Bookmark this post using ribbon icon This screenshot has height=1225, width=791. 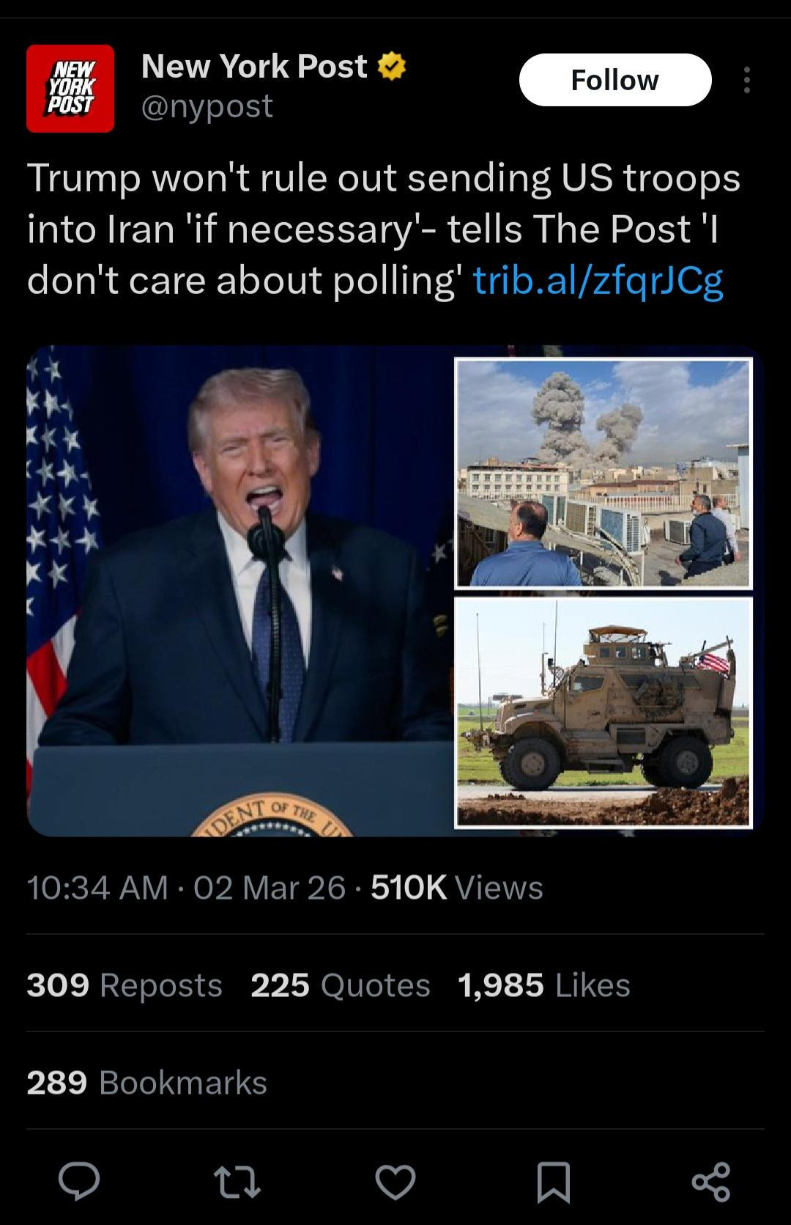(554, 1182)
